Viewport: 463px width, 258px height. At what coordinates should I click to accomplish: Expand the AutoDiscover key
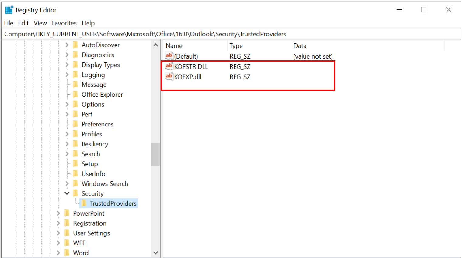pos(67,45)
